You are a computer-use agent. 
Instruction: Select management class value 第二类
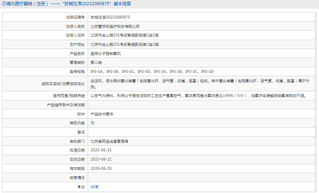click(x=96, y=62)
